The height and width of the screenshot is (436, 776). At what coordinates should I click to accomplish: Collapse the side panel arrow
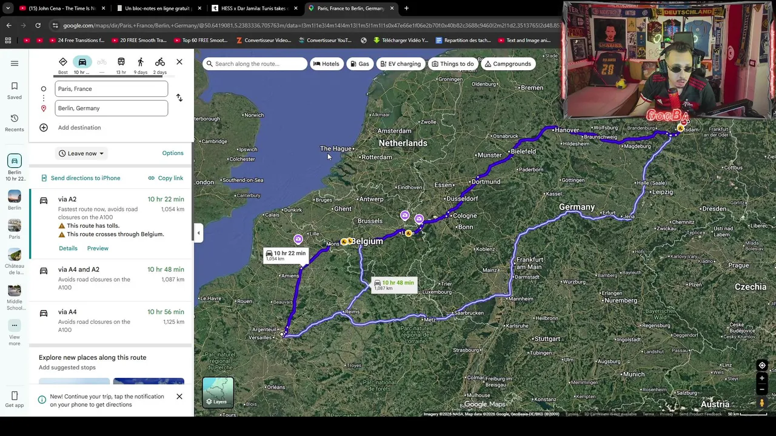[198, 233]
